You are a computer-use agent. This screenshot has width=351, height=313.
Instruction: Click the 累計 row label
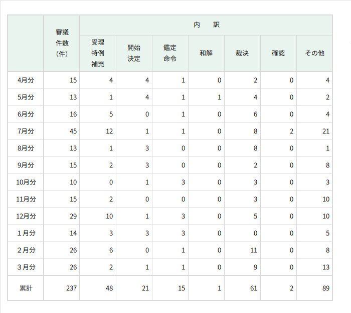point(26,288)
